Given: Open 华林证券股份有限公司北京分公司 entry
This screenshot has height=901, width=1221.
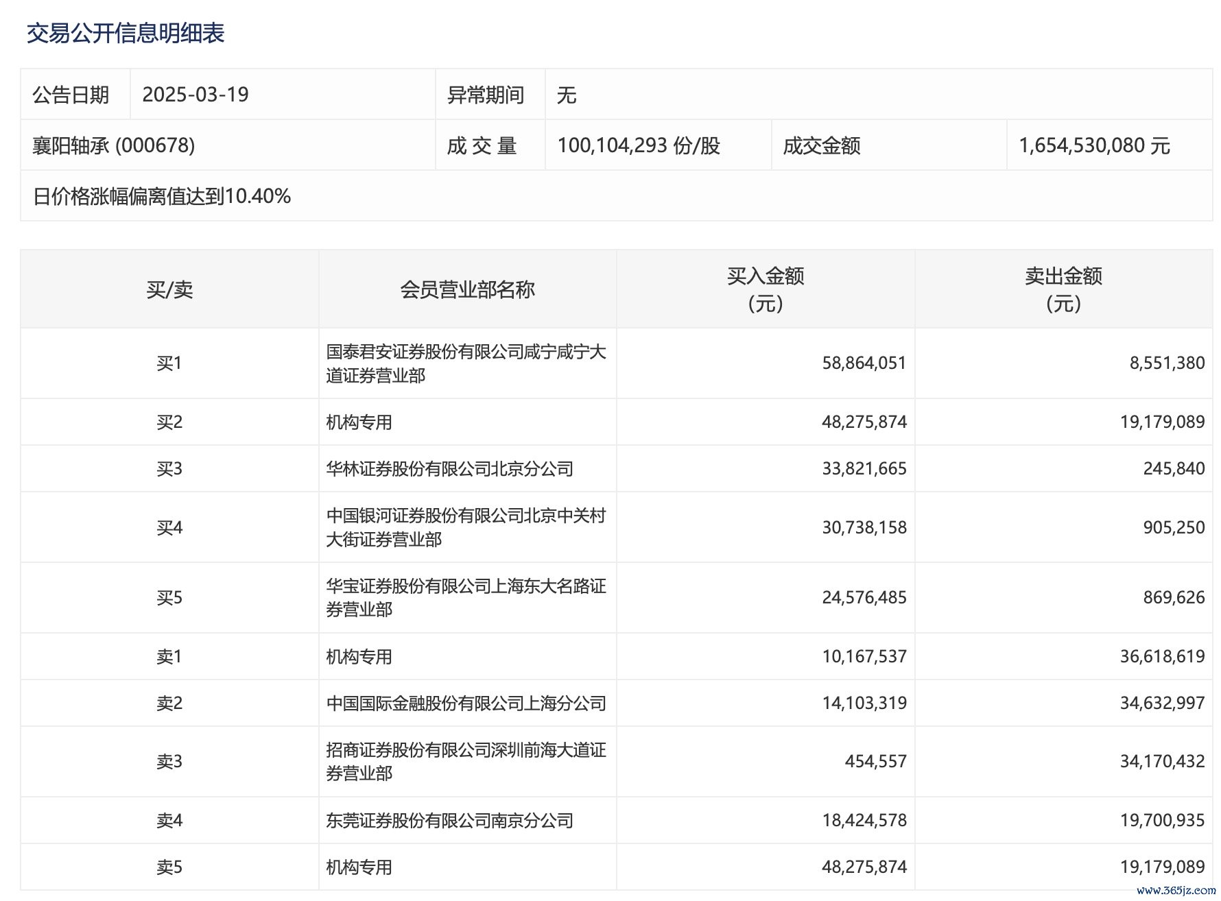Looking at the screenshot, I should (449, 469).
